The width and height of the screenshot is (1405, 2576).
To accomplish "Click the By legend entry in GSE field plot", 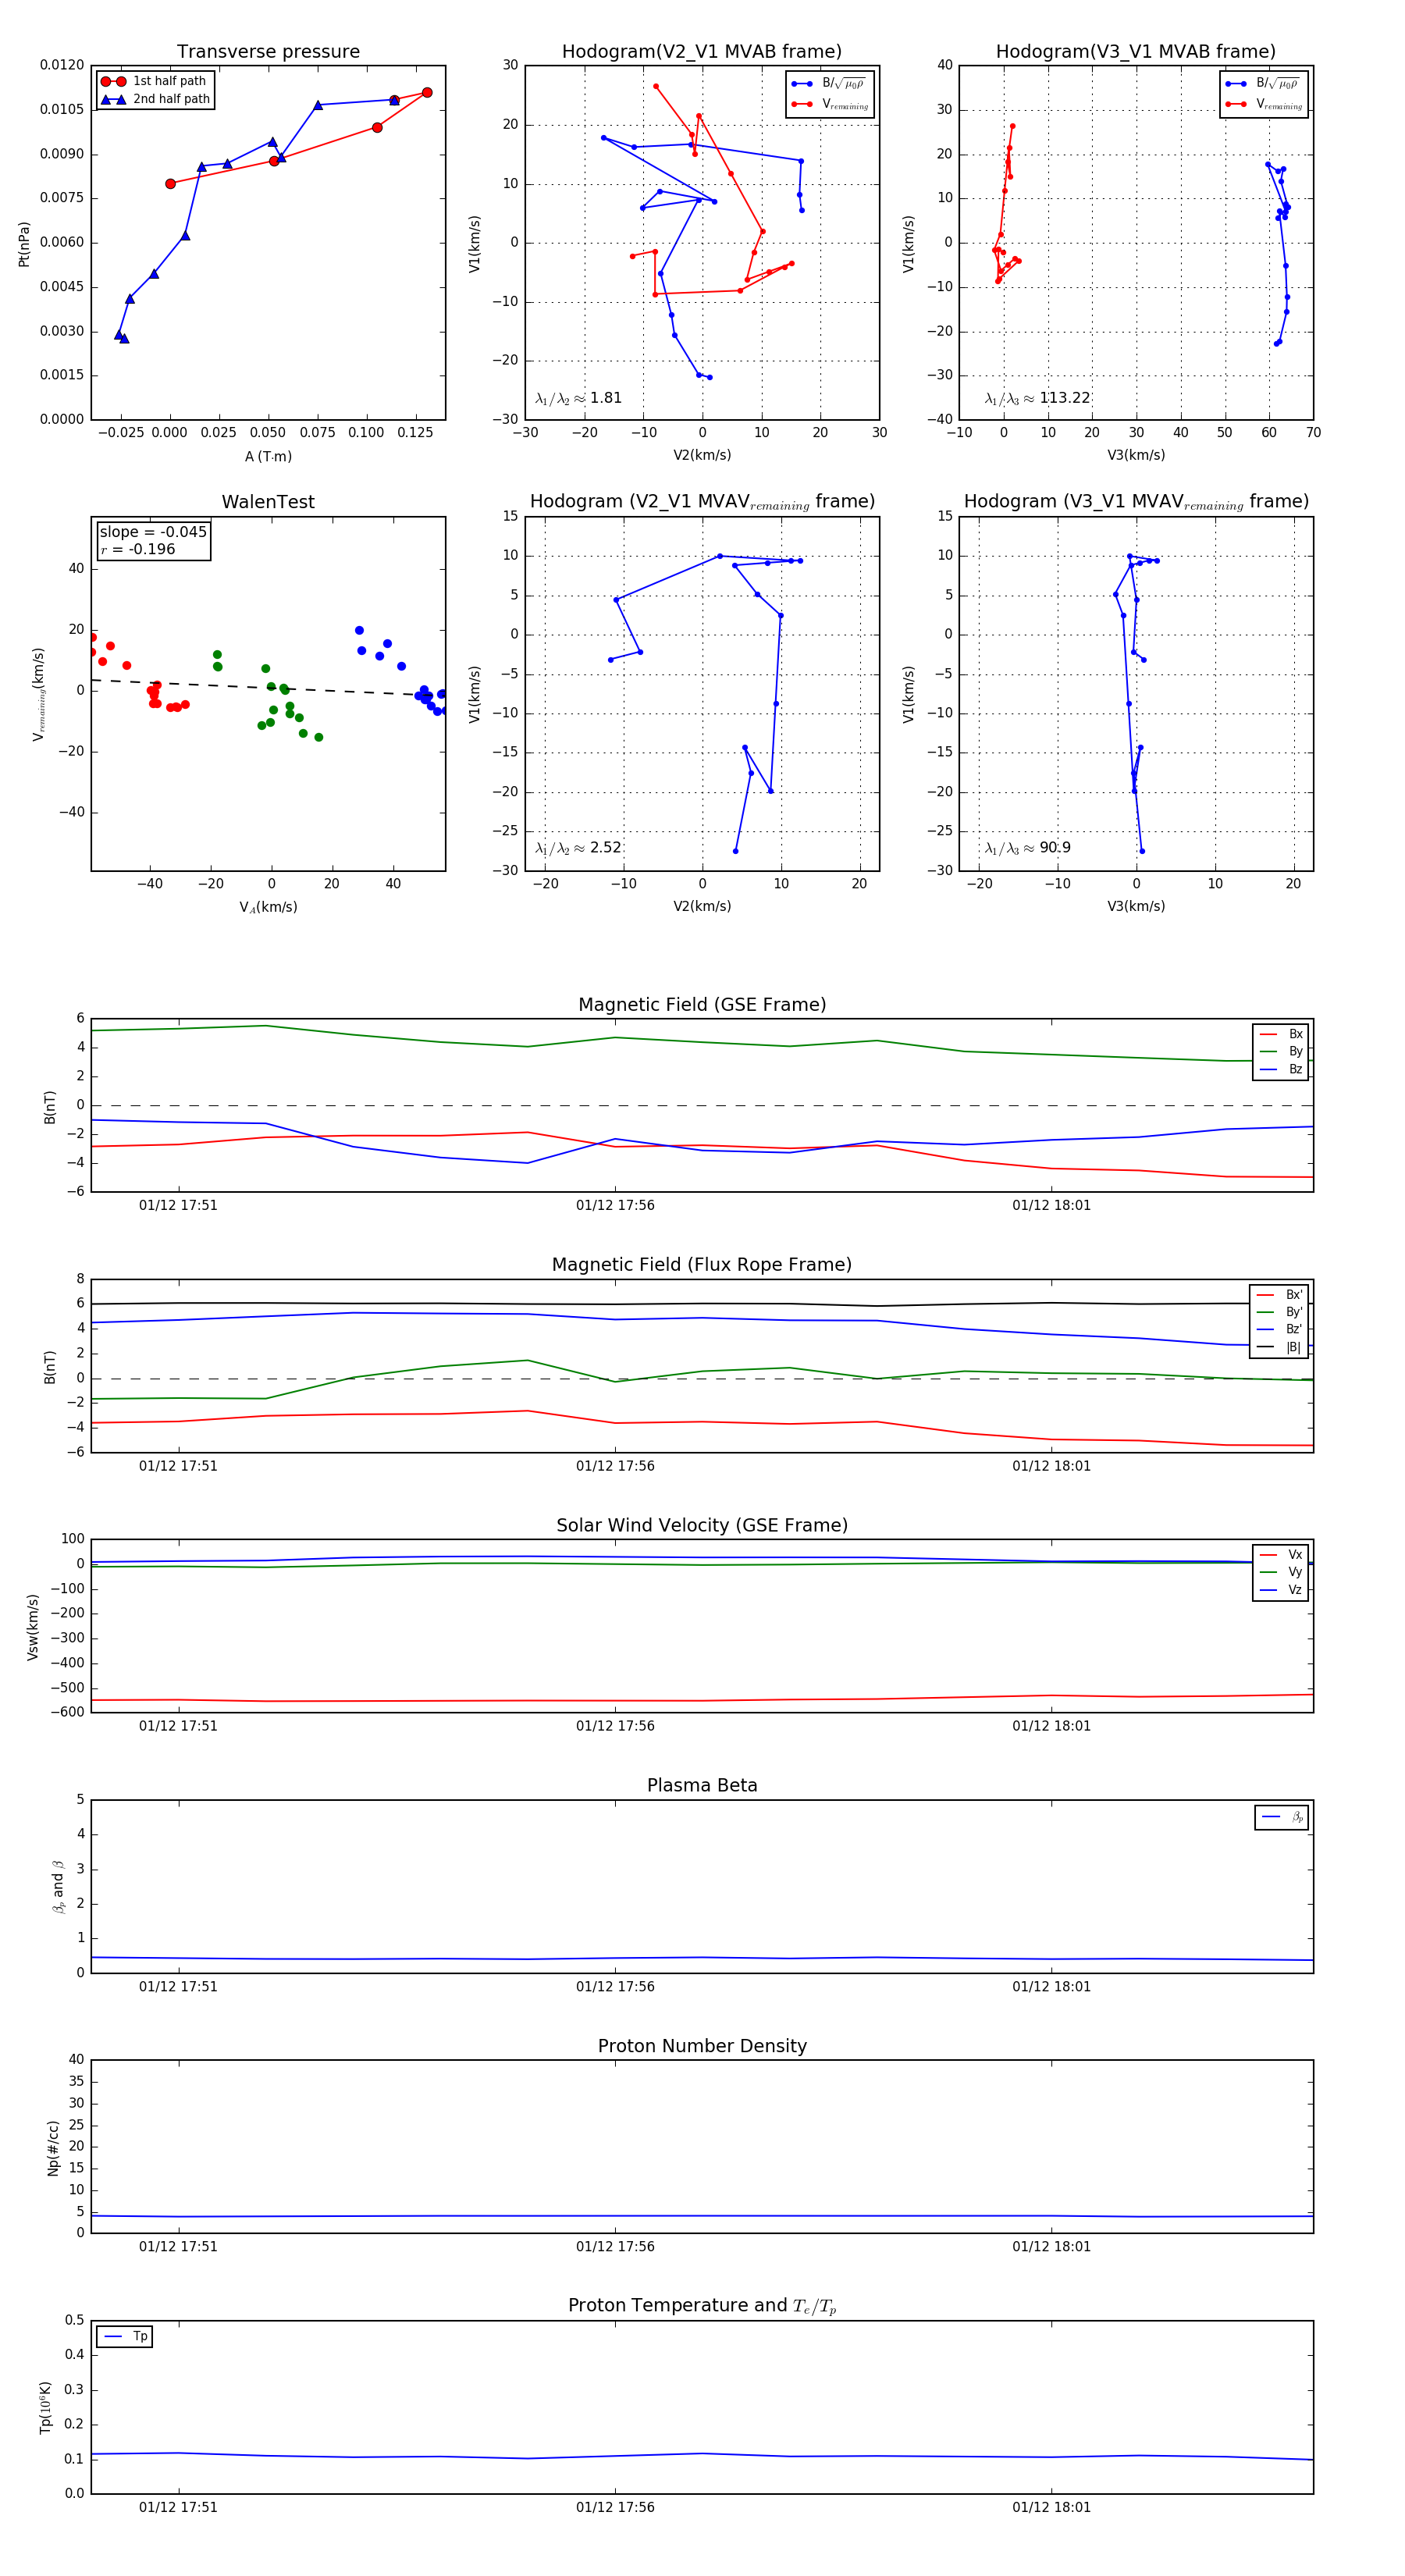I will tap(1281, 1051).
